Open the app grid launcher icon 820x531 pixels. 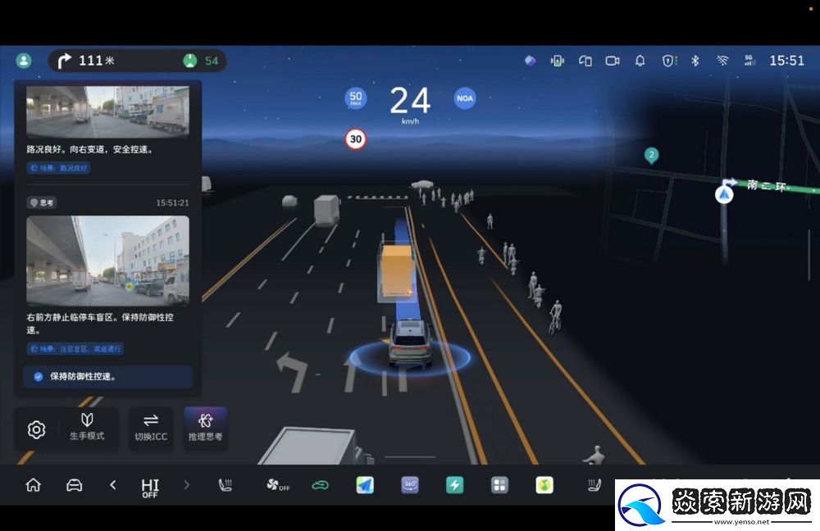click(x=499, y=485)
